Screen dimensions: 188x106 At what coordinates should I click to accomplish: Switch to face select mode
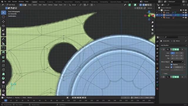click(25, 5)
